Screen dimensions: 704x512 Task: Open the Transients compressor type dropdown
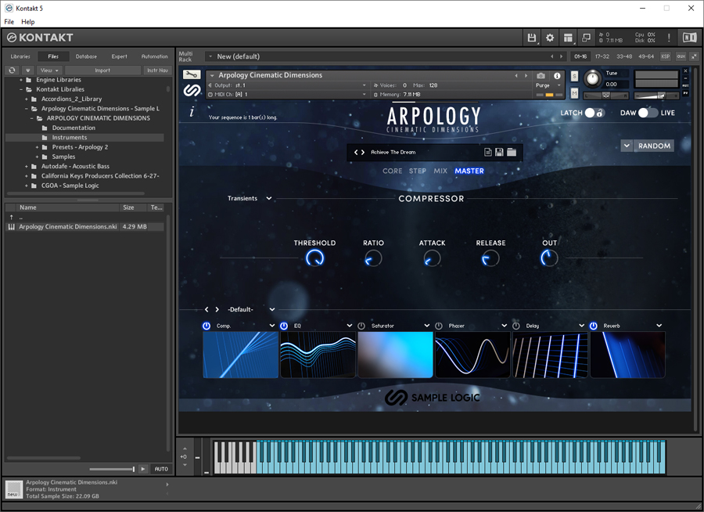point(250,198)
